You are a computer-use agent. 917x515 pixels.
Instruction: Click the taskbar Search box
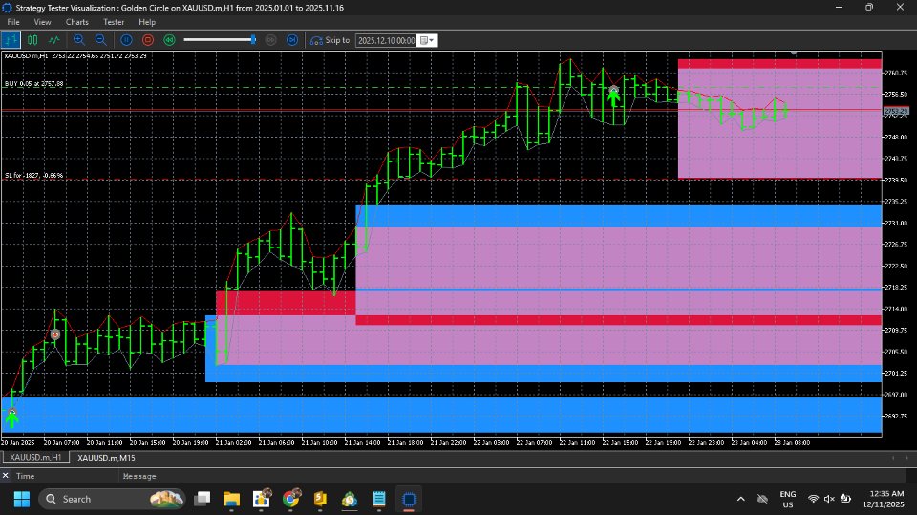(x=112, y=499)
